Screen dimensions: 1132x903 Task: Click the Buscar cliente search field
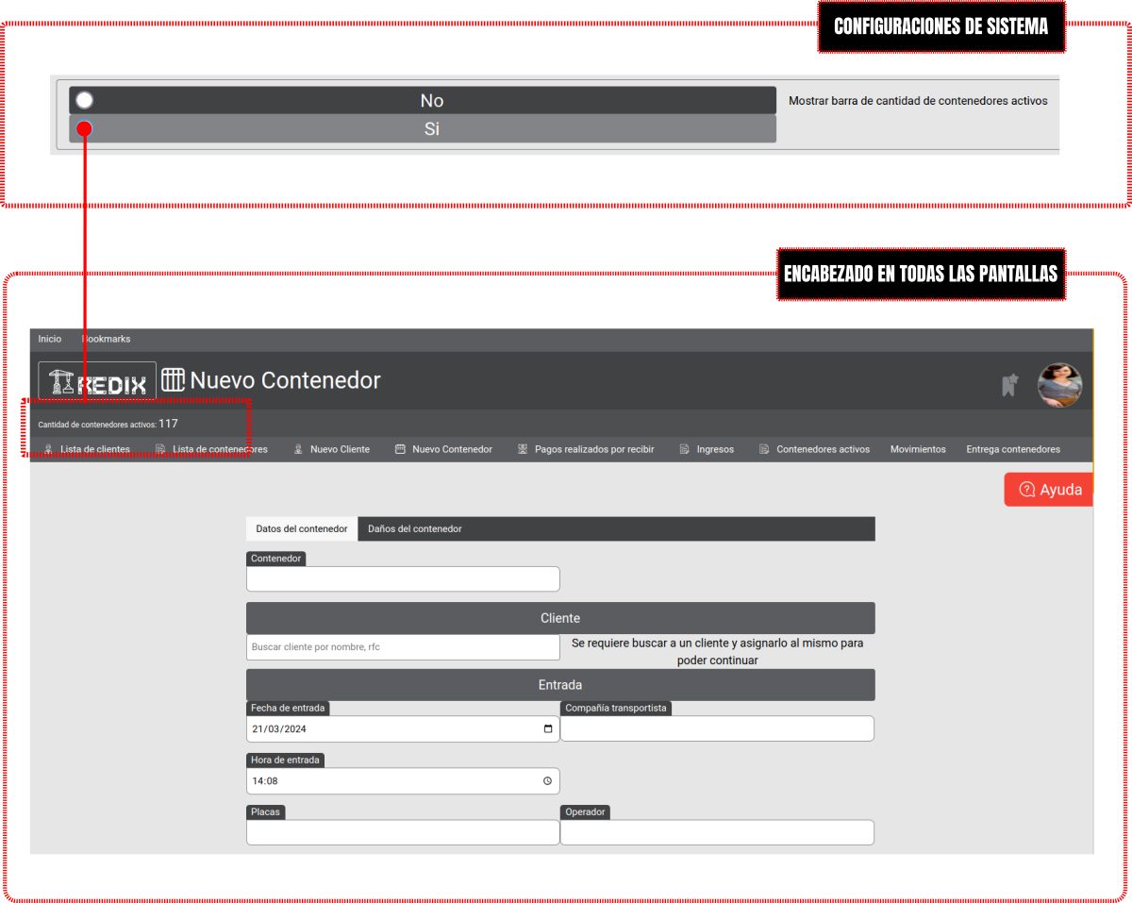[403, 647]
